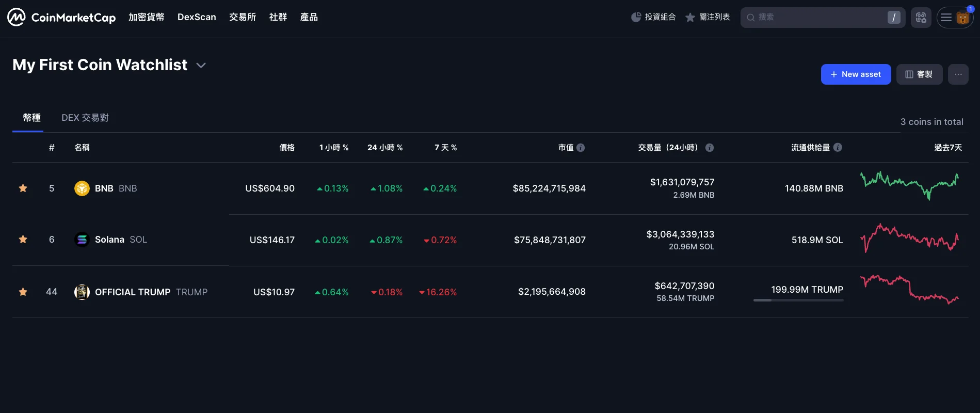Click the TRUMP circulating supply progress bar
This screenshot has width=980, height=413.
point(798,300)
